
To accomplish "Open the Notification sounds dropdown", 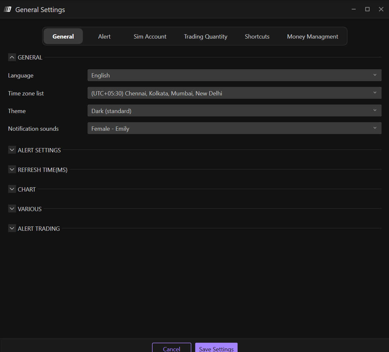I will click(x=234, y=128).
